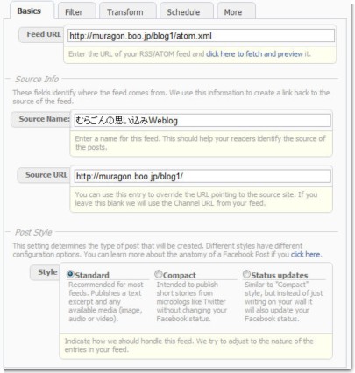Switch to the Basics tab
This screenshot has width=355, height=373.
(x=32, y=11)
